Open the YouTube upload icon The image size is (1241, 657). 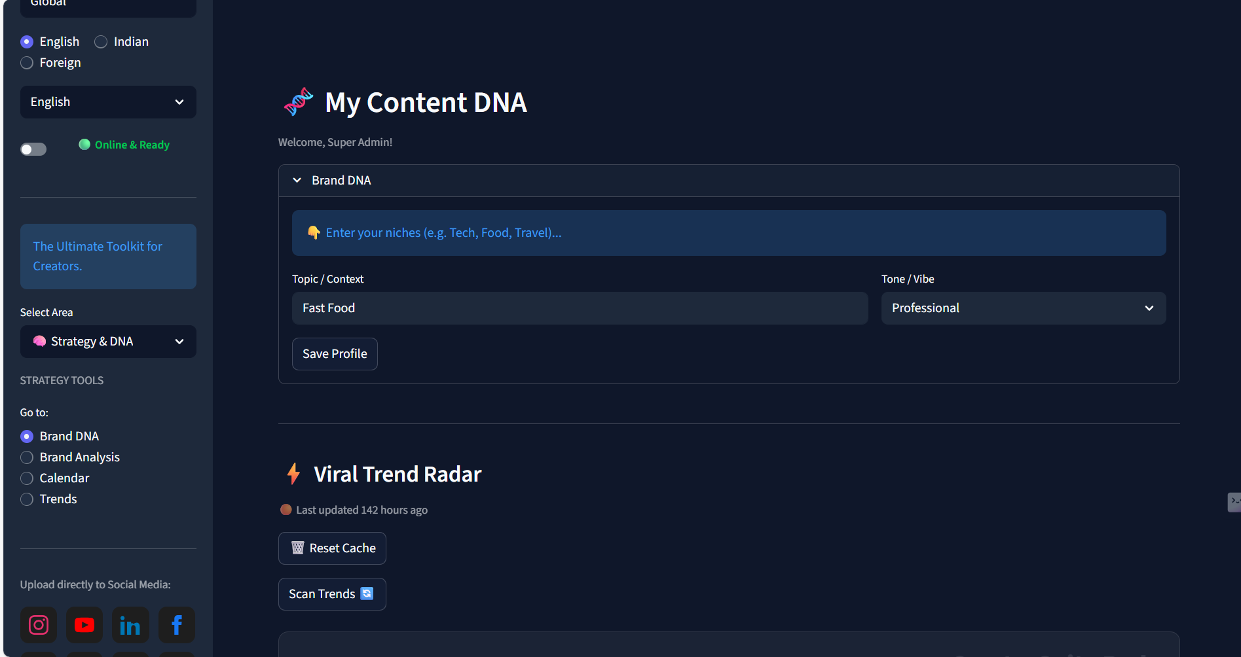tap(84, 625)
